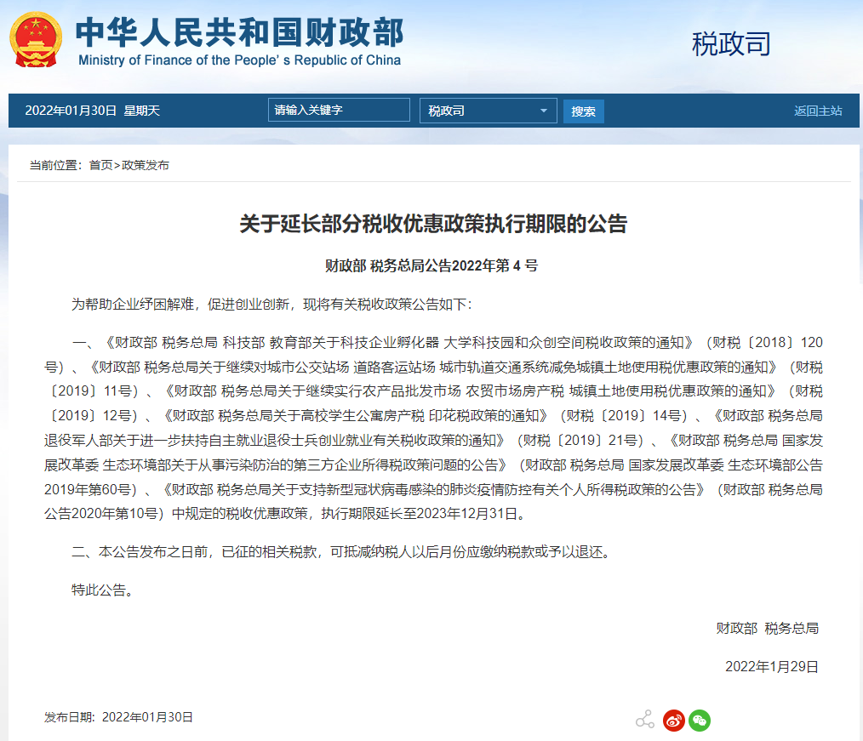Click the 特此公告 closing line
Viewport: 863px width, 741px height.
pyautogui.click(x=103, y=590)
